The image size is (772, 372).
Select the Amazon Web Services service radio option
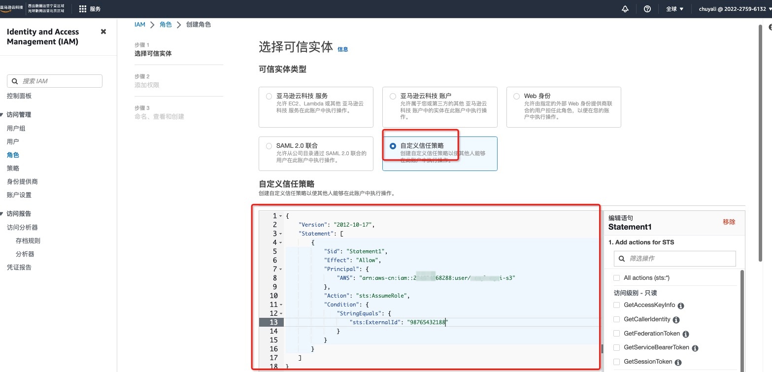pos(269,96)
